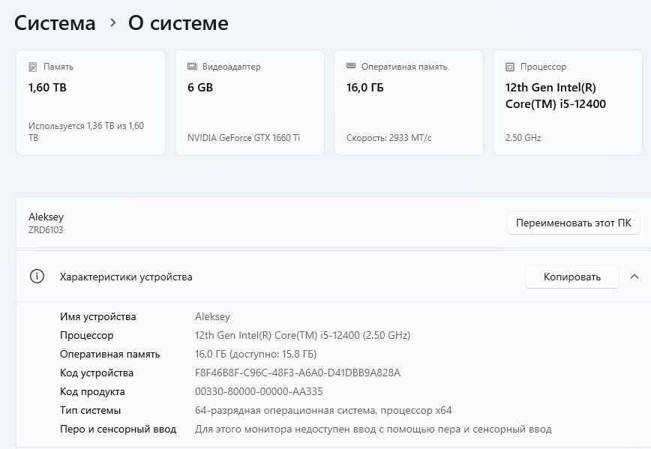
Task: Click the Оперативная память label in specs list
Action: 109,354
